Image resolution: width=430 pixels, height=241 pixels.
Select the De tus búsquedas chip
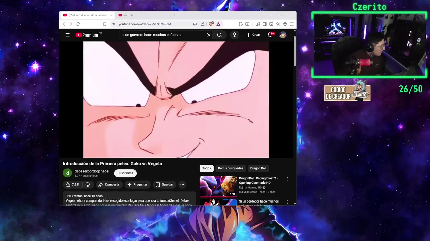[x=230, y=168]
